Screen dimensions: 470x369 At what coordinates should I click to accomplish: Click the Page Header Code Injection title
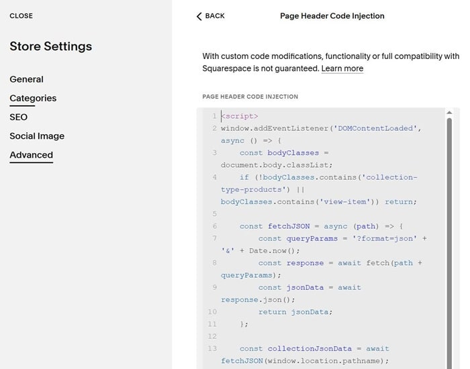[332, 16]
